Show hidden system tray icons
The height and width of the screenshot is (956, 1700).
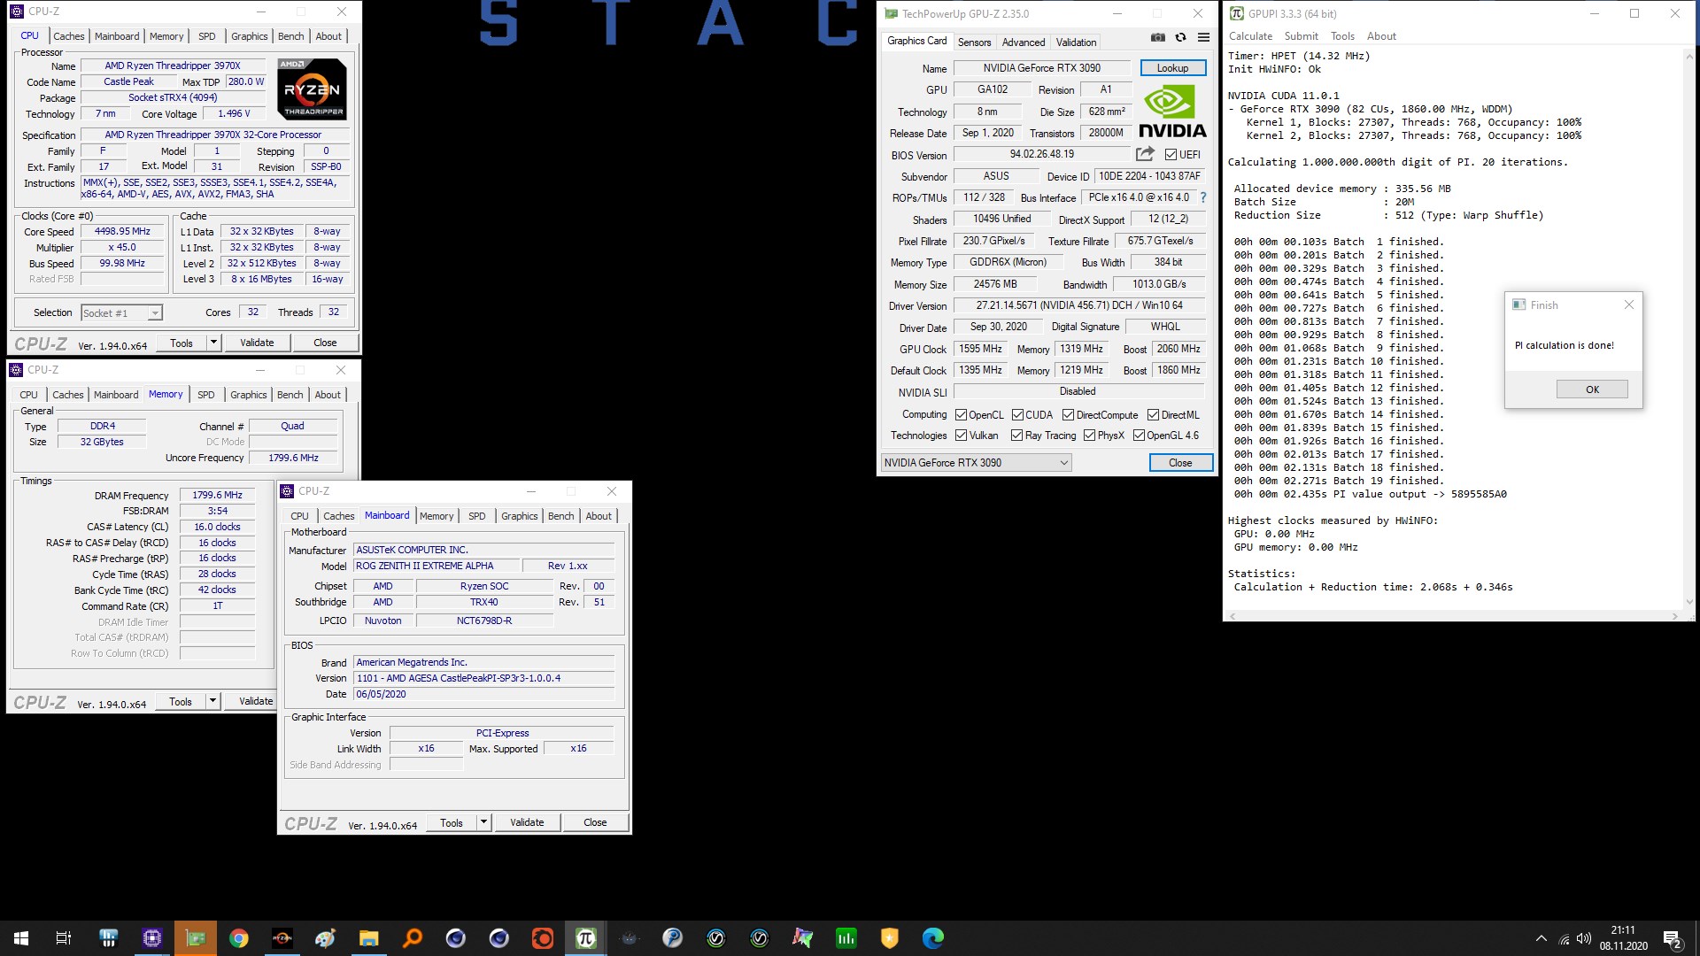tap(1541, 938)
